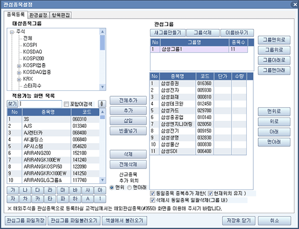Click the 그룹삭제 button

(x=203, y=33)
